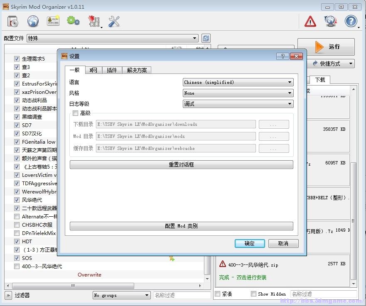
Task: Open the 配置文件 特殊 profile dropdown
Action: coord(113,38)
